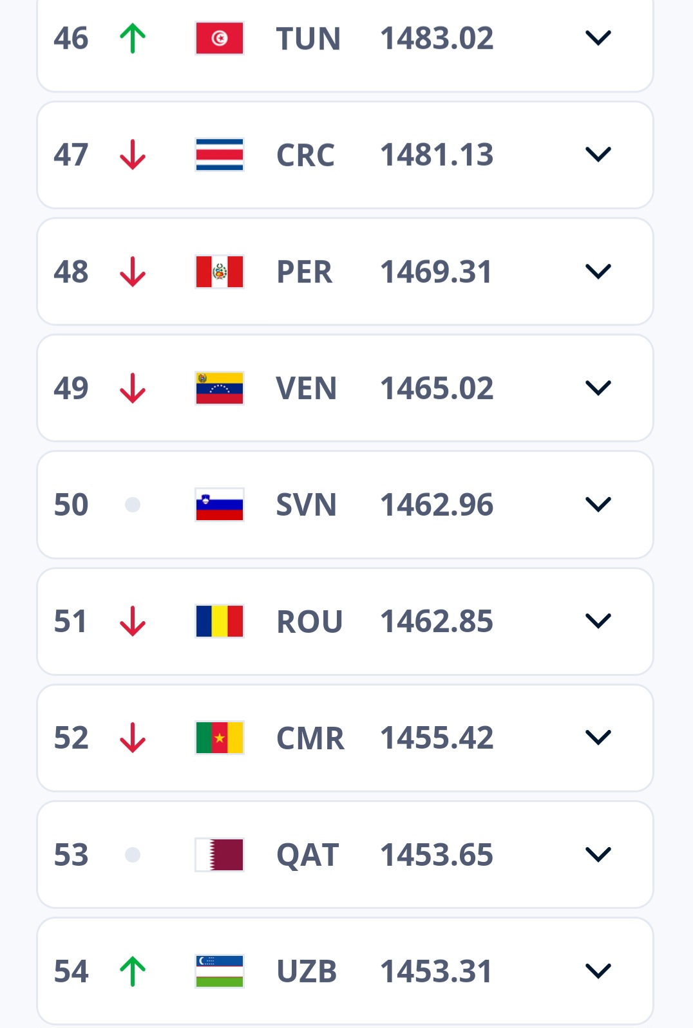Click the green up arrow beside rank 46
The width and height of the screenshot is (693, 1028).
click(x=133, y=38)
